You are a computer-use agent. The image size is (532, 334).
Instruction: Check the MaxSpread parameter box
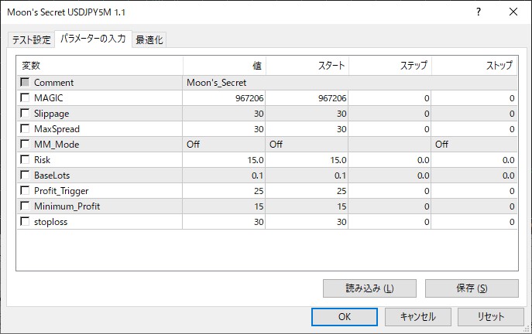[x=26, y=129]
